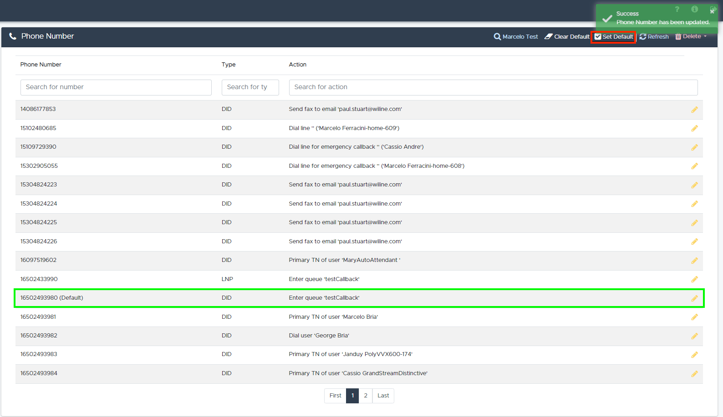
Task: Go to page 2 of results
Action: (x=366, y=396)
